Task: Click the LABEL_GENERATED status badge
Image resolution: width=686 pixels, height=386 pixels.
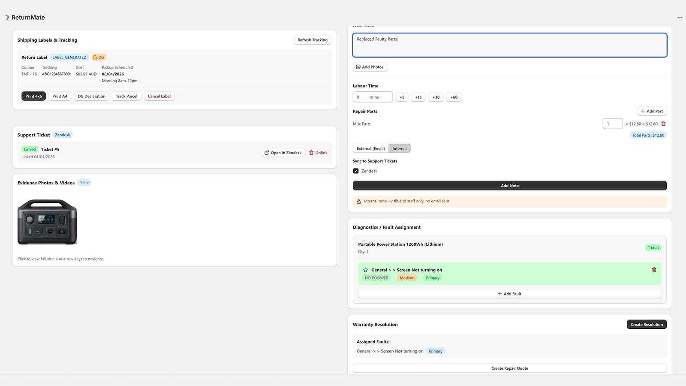Action: click(x=69, y=57)
